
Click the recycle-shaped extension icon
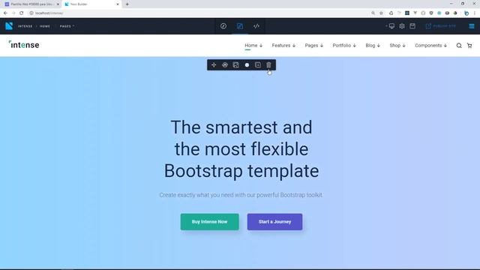tap(391, 13)
